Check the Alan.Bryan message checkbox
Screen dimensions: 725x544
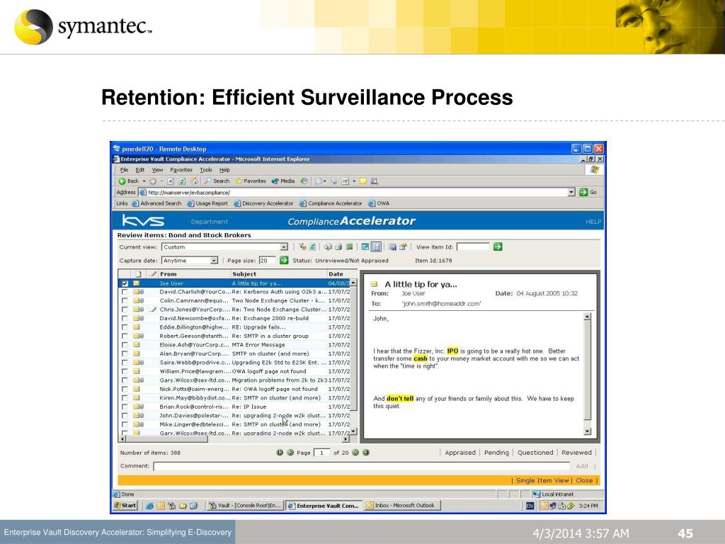125,353
